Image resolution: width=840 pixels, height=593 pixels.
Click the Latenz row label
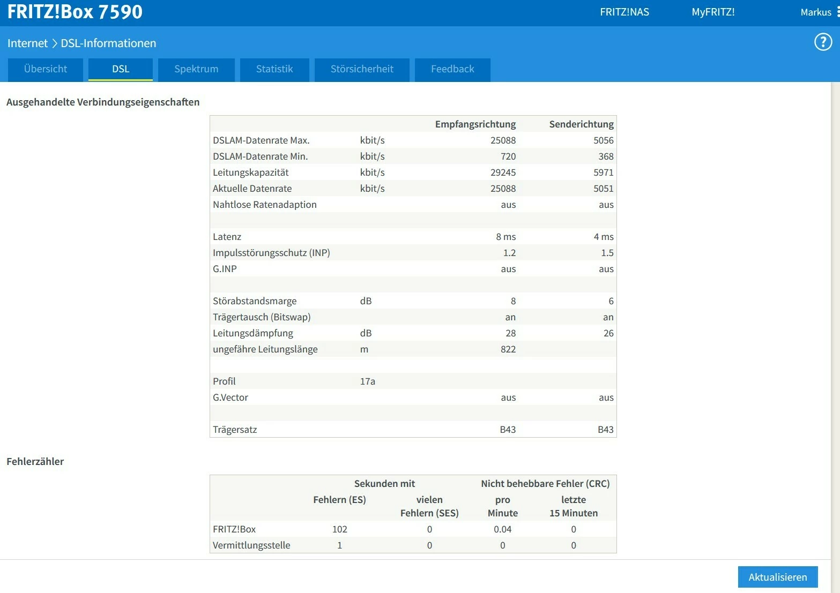(227, 237)
